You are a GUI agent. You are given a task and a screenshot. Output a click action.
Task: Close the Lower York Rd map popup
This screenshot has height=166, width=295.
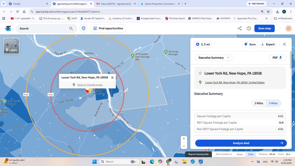(x=112, y=77)
